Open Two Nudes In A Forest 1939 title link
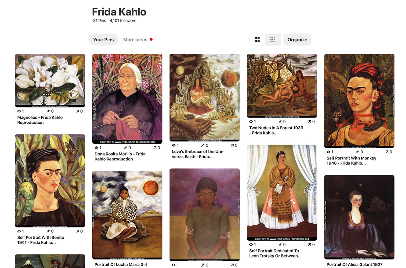This screenshot has width=406, height=268. click(276, 130)
